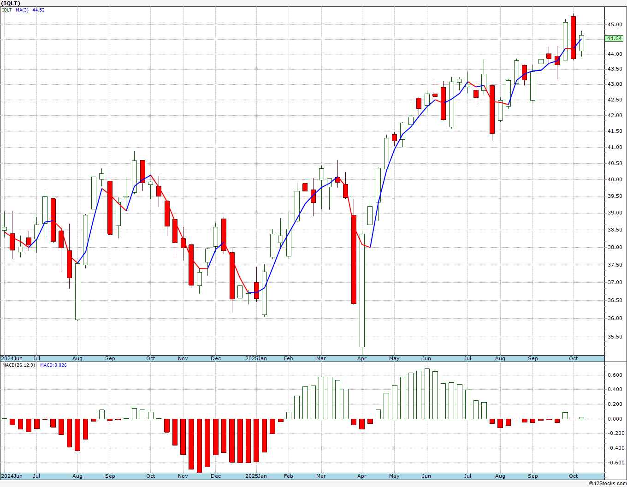Click 2024Jun on the MACD panel date axis
The height and width of the screenshot is (487, 627).
[12, 476]
